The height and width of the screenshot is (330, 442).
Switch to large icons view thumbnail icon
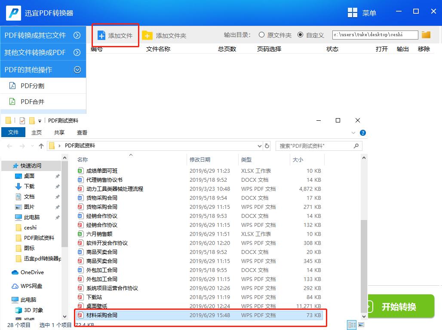point(361,325)
